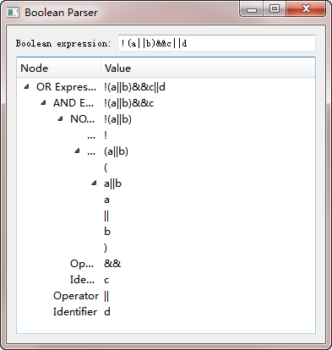Select the row with value b
Screen dimensions: 332x350
166,232
